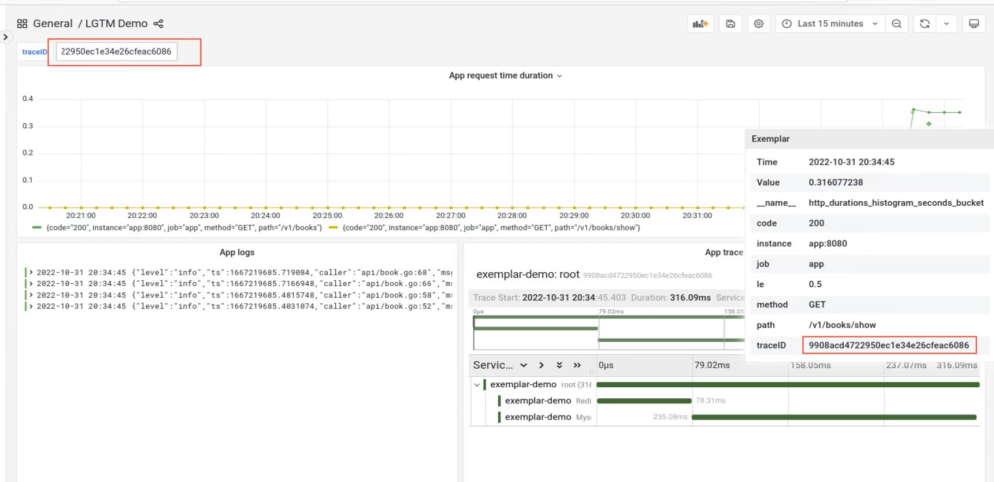994x482 pixels.
Task: Zoom out the time range
Action: (x=896, y=24)
